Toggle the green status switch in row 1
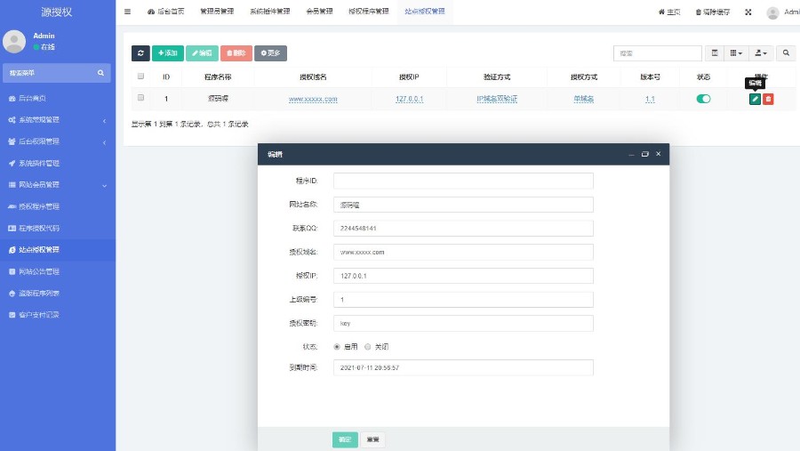Image resolution: width=800 pixels, height=451 pixels. click(703, 99)
